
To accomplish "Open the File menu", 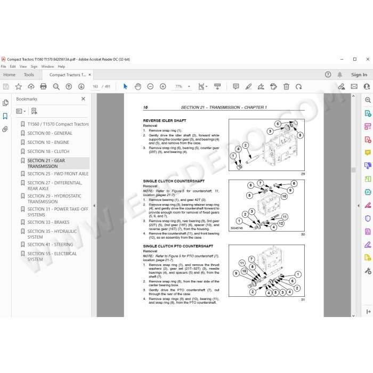I will (4, 67).
